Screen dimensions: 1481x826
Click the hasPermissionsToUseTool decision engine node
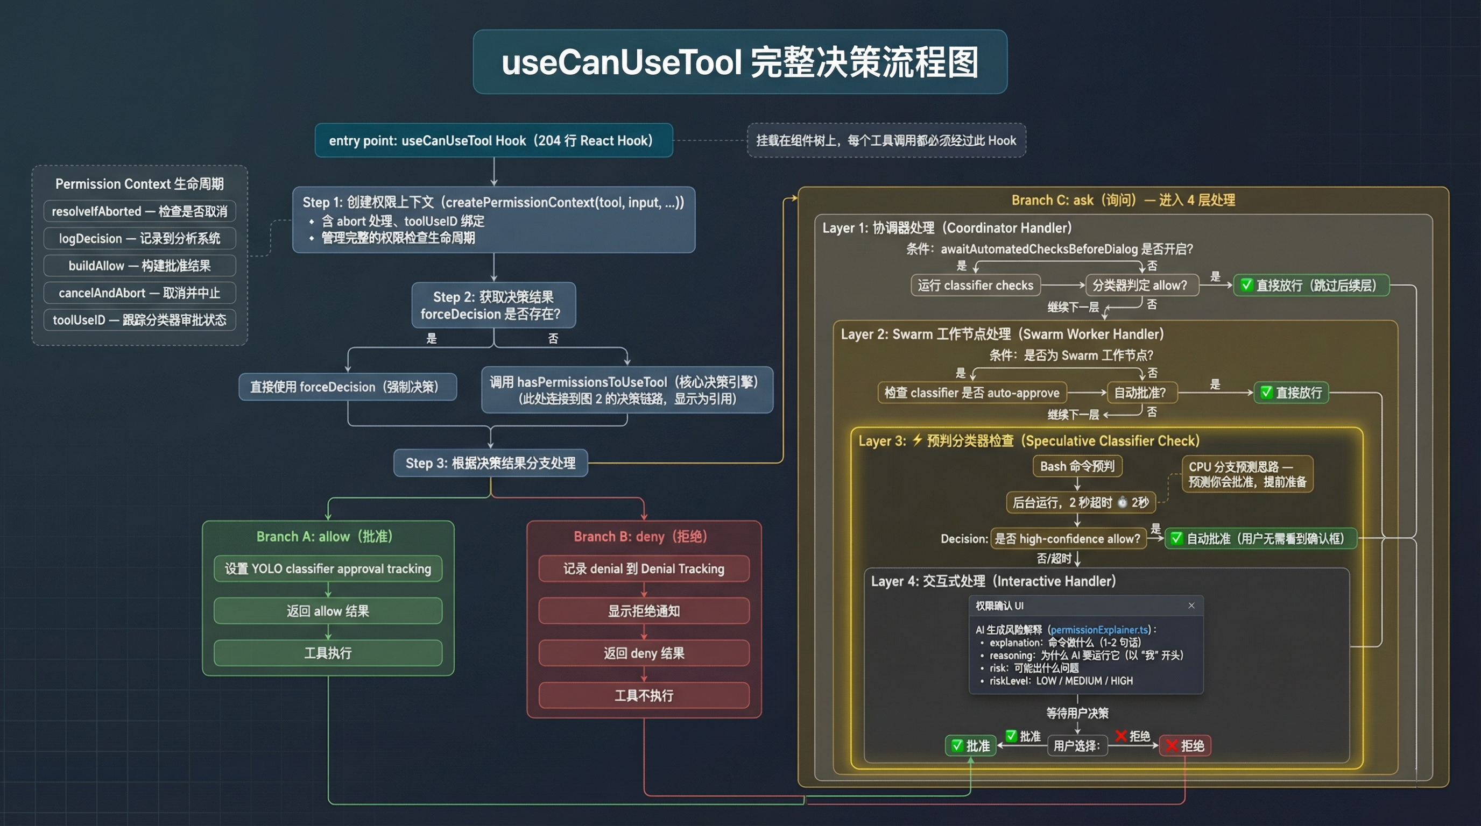pyautogui.click(x=625, y=390)
